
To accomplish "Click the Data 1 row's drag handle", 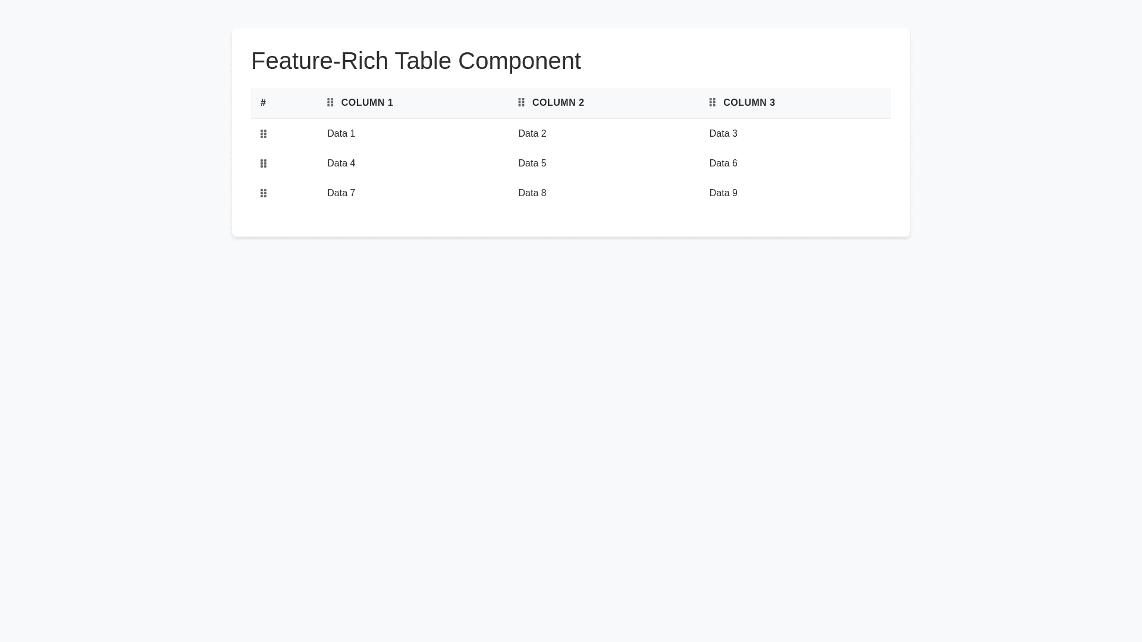I will coord(263,134).
